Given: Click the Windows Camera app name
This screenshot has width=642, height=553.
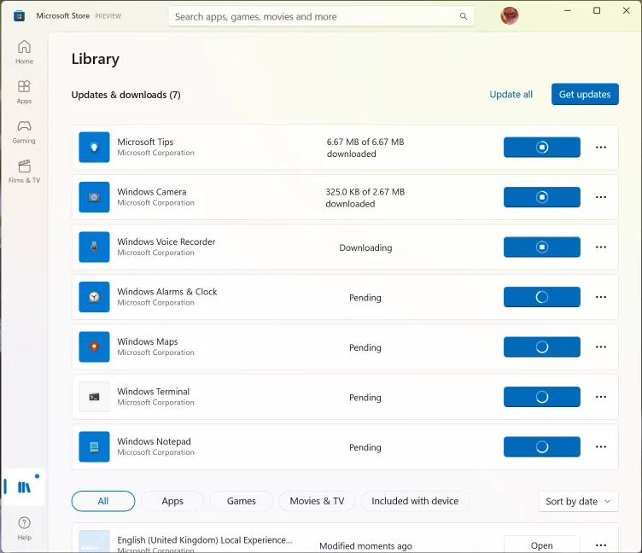Looking at the screenshot, I should point(152,191).
